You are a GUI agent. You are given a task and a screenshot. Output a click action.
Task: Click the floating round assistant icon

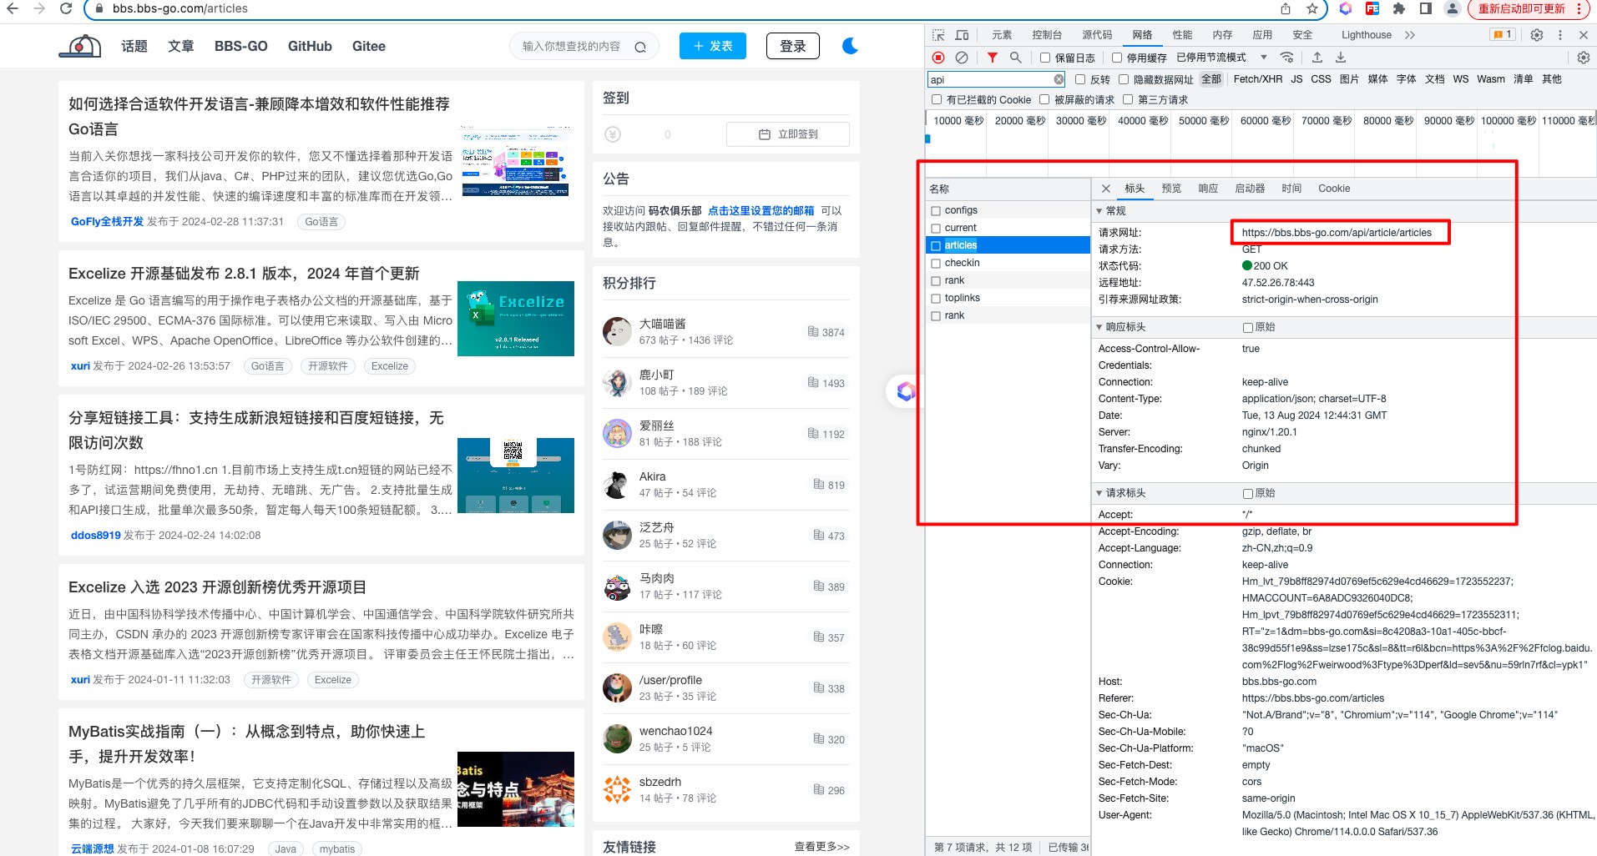point(906,391)
